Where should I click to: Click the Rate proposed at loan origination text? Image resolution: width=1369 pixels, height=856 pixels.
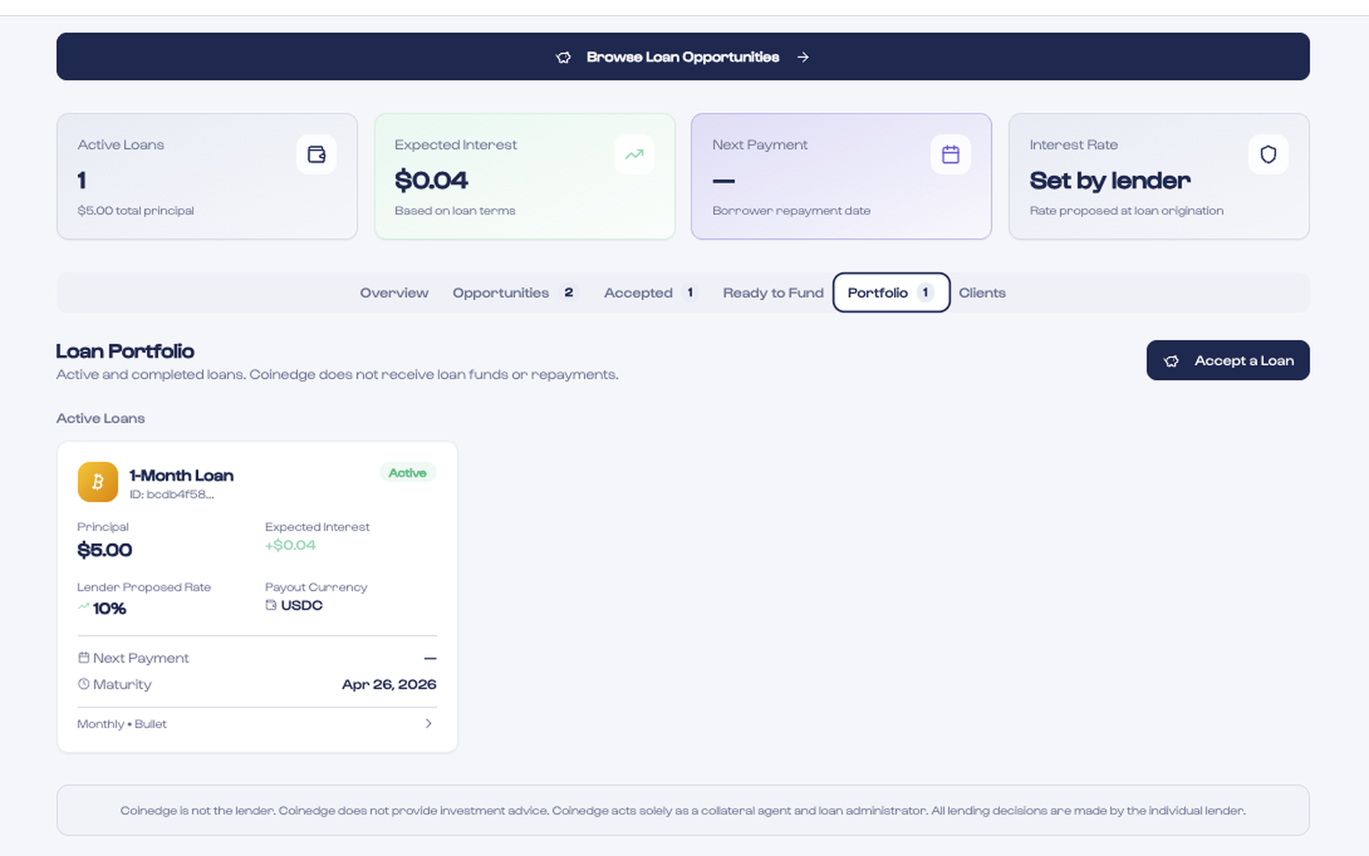coord(1126,211)
